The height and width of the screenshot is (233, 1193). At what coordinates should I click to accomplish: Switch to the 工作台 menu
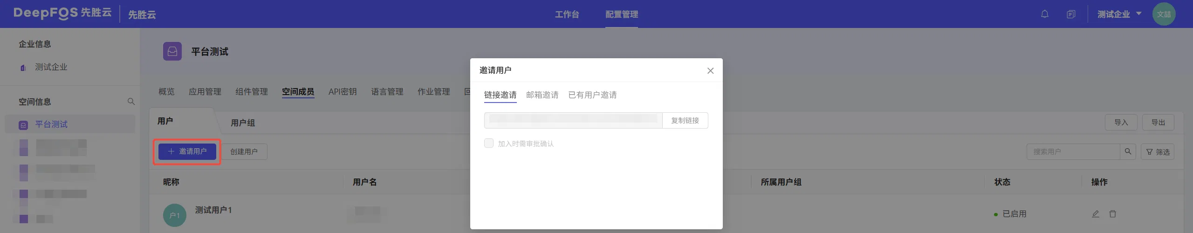pyautogui.click(x=567, y=14)
